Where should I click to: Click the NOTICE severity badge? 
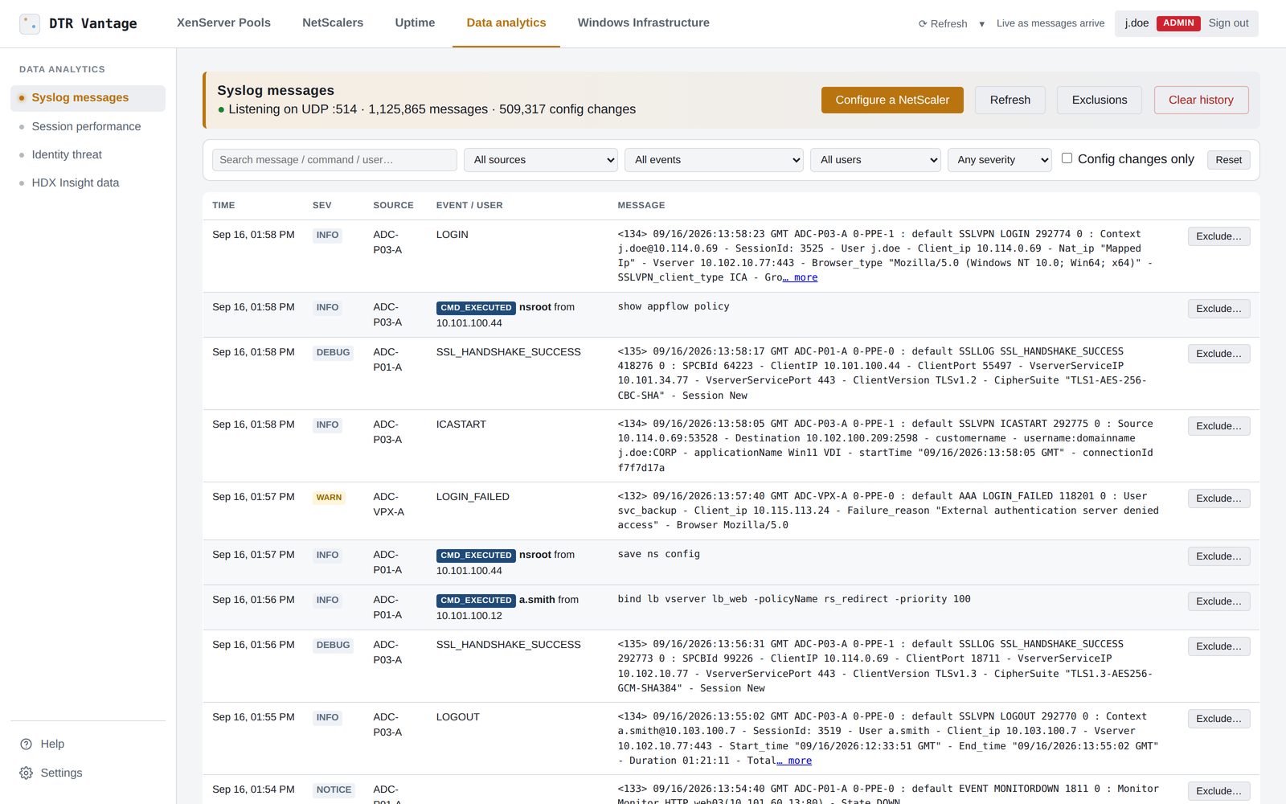[x=334, y=790]
